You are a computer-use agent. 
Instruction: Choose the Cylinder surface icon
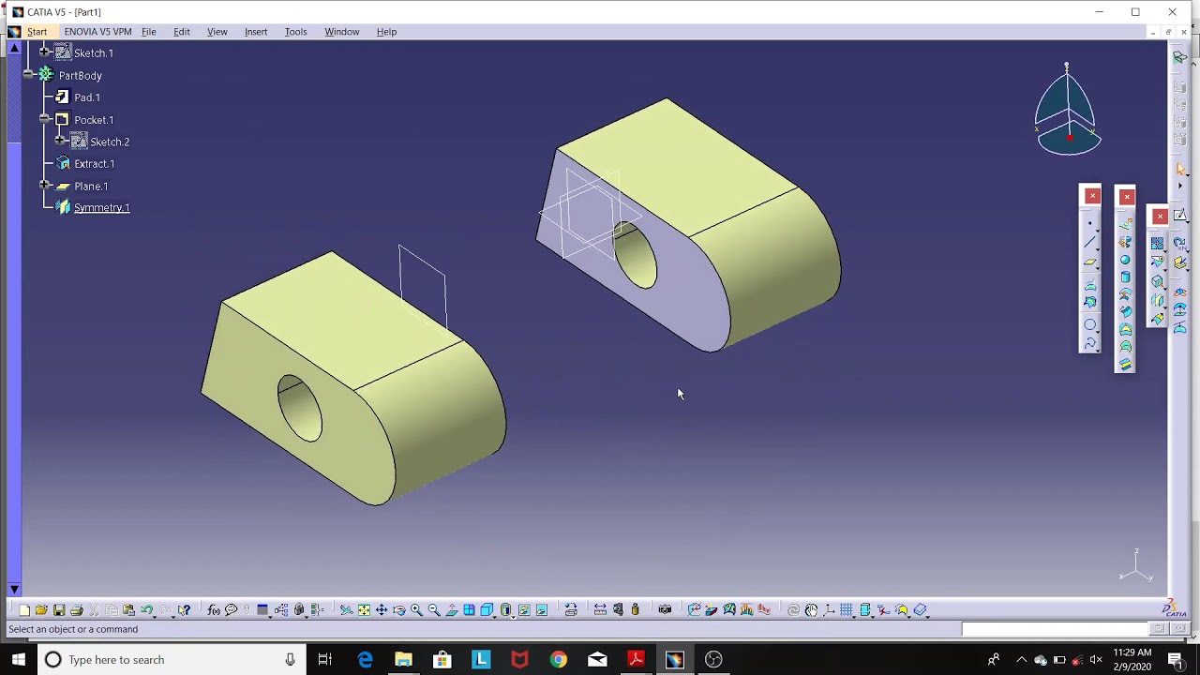coord(1126,277)
